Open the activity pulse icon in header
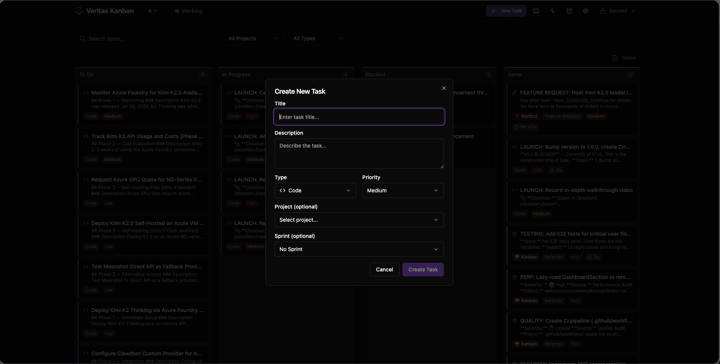This screenshot has height=364, width=720. click(x=553, y=11)
